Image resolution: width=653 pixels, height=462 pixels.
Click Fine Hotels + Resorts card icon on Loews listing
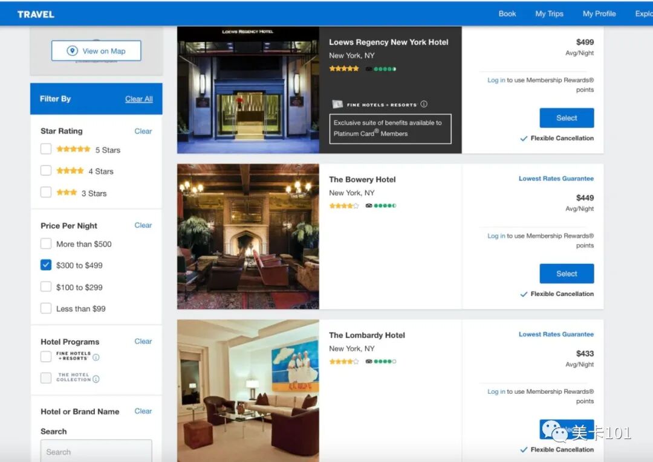337,104
